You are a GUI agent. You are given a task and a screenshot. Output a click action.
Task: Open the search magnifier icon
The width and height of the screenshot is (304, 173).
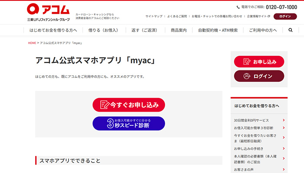pyautogui.click(x=290, y=30)
